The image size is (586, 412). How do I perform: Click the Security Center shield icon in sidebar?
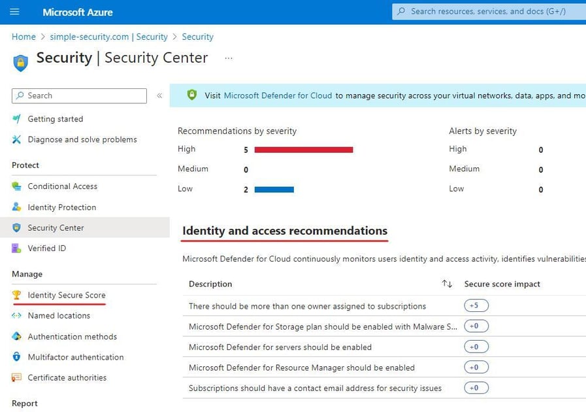16,228
